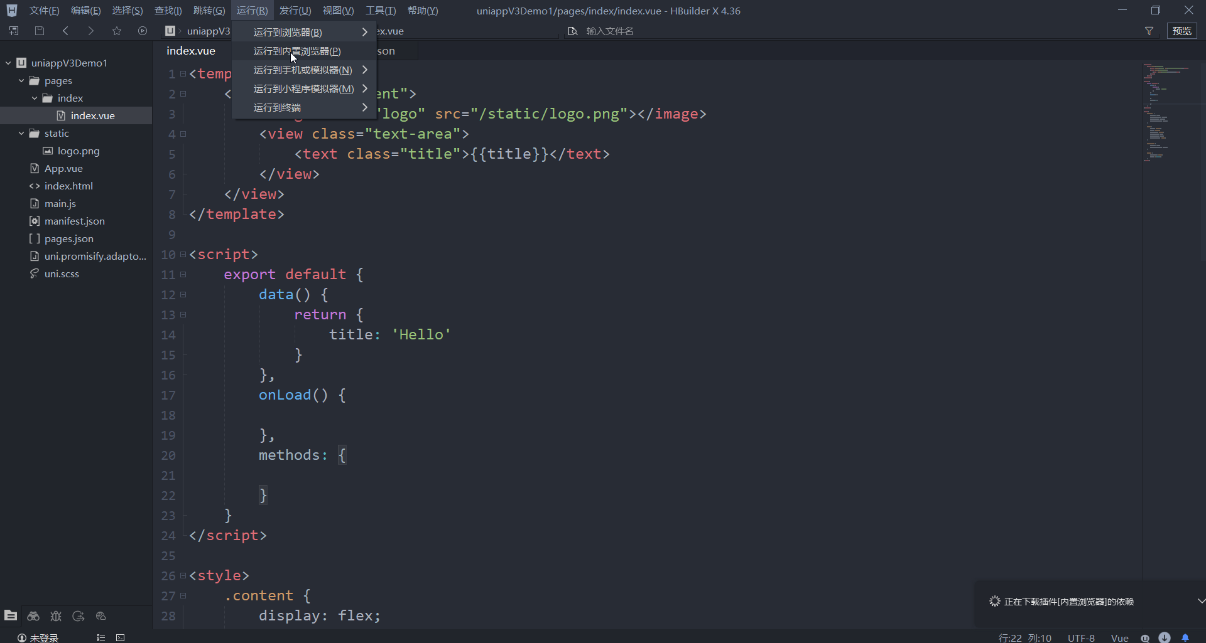
Task: Collapse the pages folder
Action: pos(21,80)
